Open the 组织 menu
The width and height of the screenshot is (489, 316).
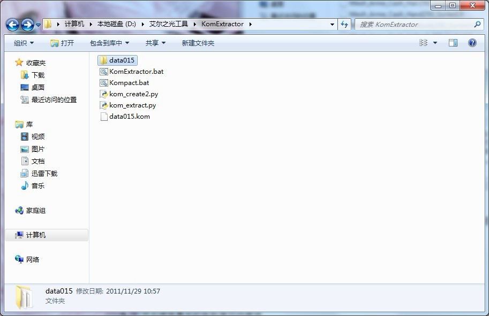(x=24, y=43)
